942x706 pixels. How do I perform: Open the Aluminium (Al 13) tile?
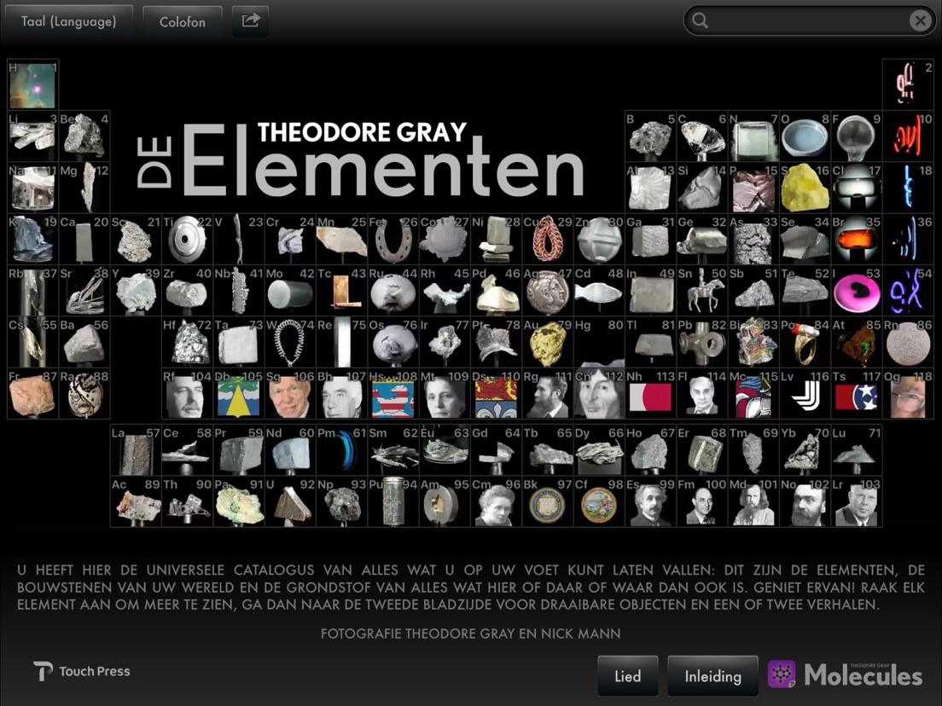tap(651, 188)
